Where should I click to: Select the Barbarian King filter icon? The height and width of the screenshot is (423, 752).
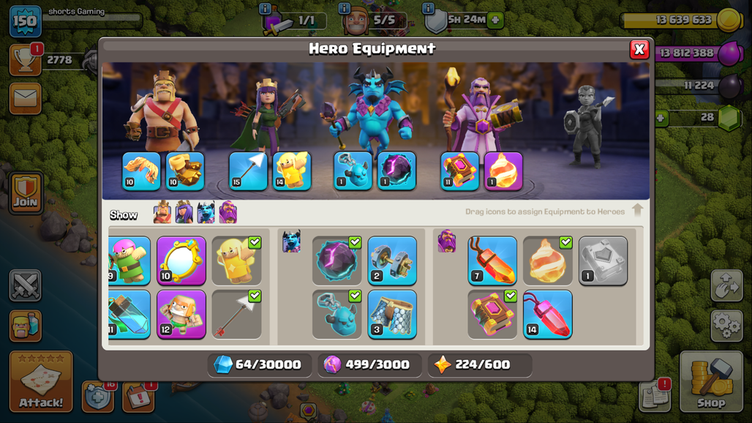(x=162, y=212)
